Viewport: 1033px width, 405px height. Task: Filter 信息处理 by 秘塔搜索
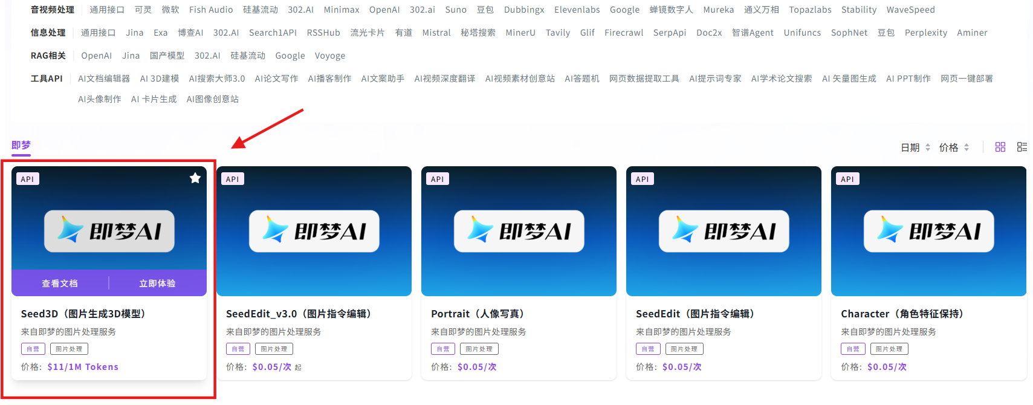(x=478, y=33)
